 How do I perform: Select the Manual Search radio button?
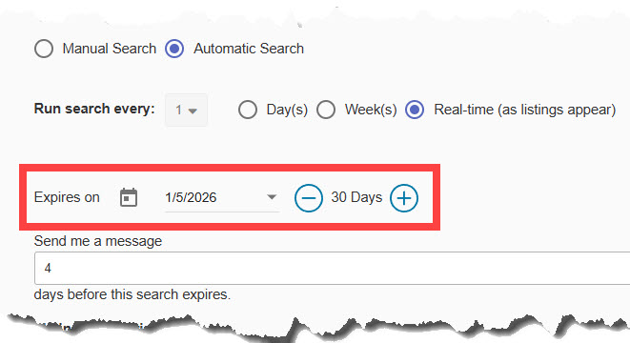(x=44, y=49)
